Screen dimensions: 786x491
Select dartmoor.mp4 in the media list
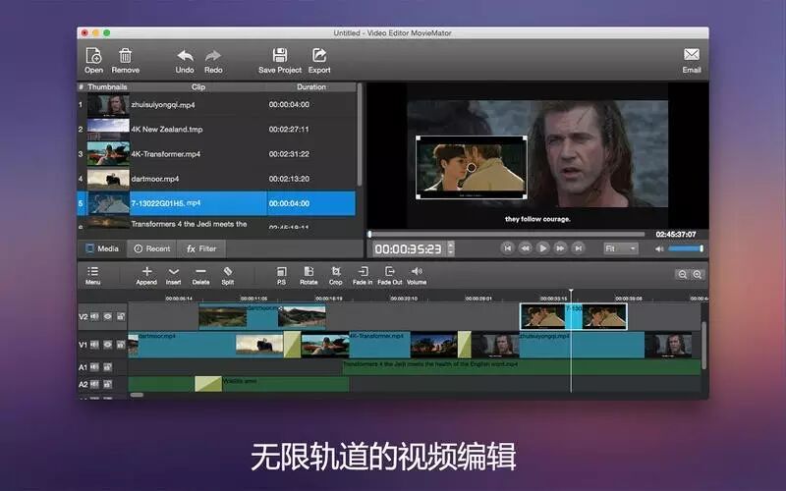point(216,179)
